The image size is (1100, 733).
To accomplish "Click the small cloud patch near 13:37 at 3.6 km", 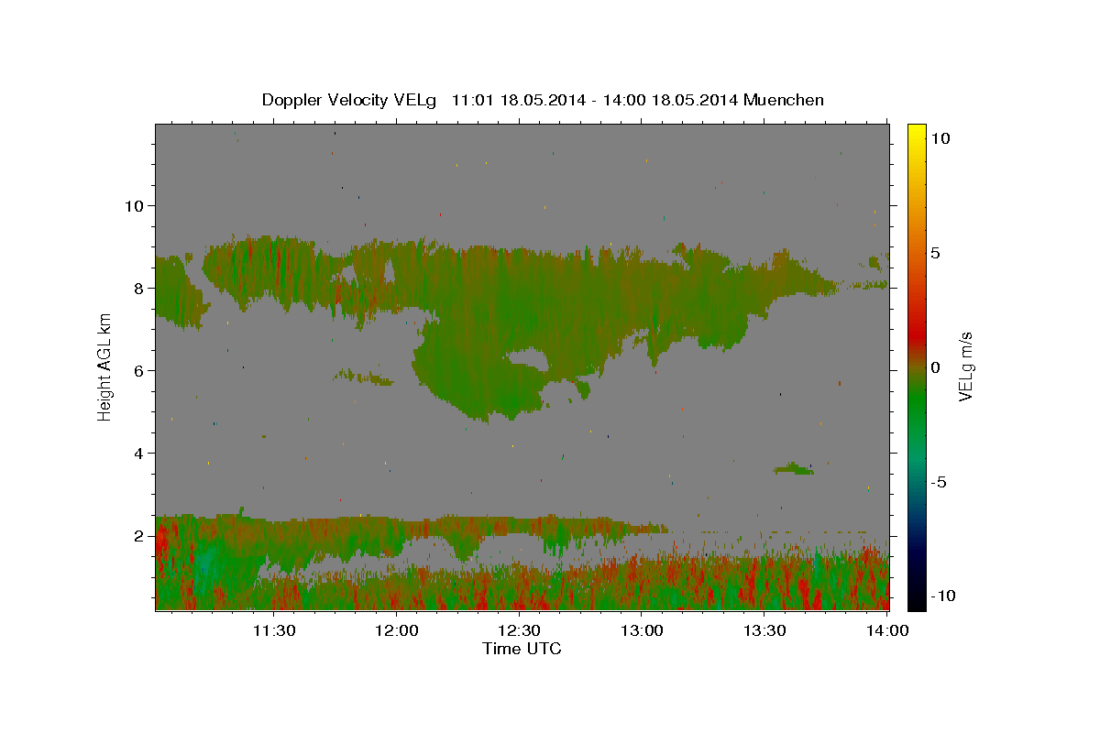I will click(x=794, y=469).
